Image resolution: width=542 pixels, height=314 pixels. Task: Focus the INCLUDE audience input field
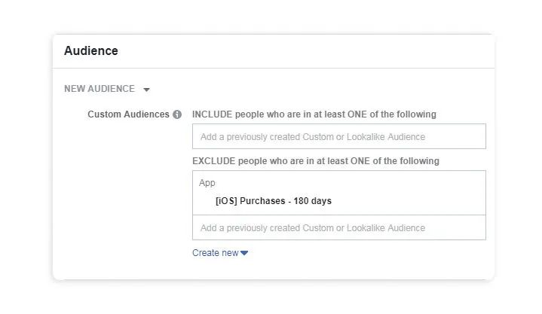338,137
